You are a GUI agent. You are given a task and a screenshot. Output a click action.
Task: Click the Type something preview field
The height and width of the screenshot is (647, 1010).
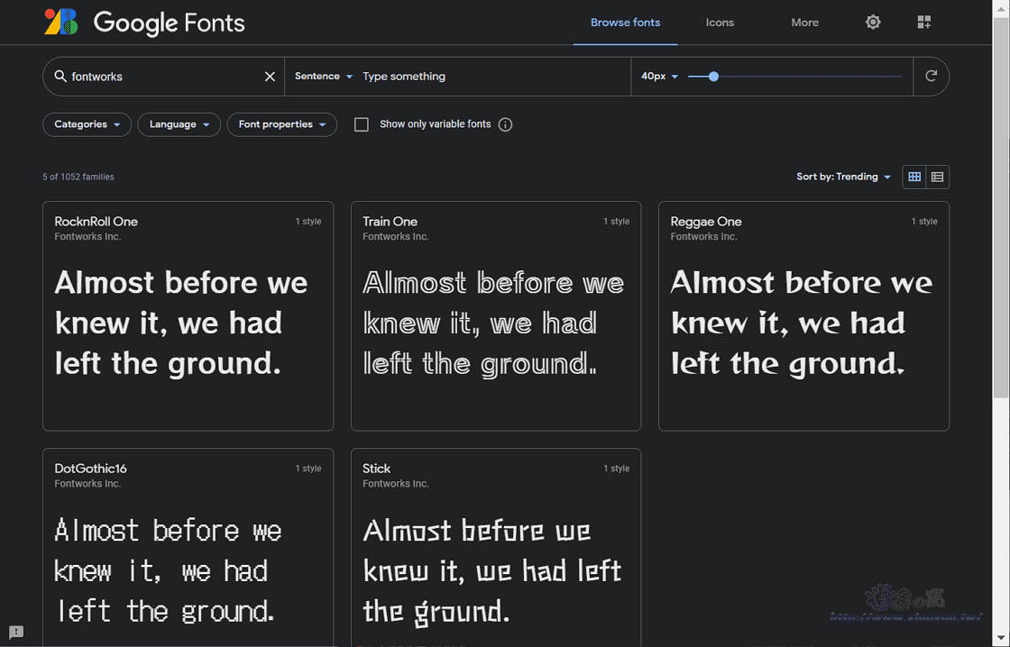[x=451, y=77]
